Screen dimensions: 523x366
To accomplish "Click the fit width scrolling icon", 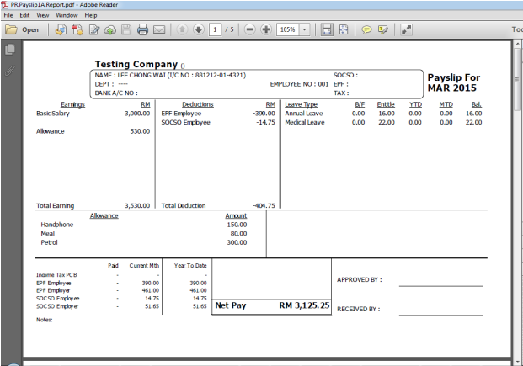I will [327, 29].
